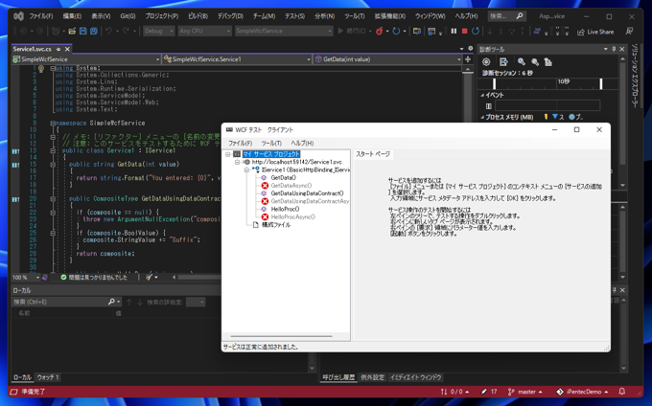Click the light bulb icon on line 1
The image size is (652, 406).
pyautogui.click(x=40, y=69)
